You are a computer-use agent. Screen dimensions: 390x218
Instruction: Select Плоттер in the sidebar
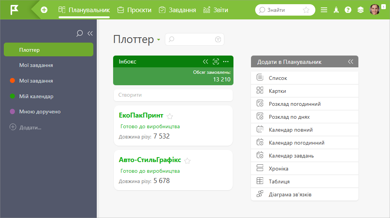coord(48,49)
